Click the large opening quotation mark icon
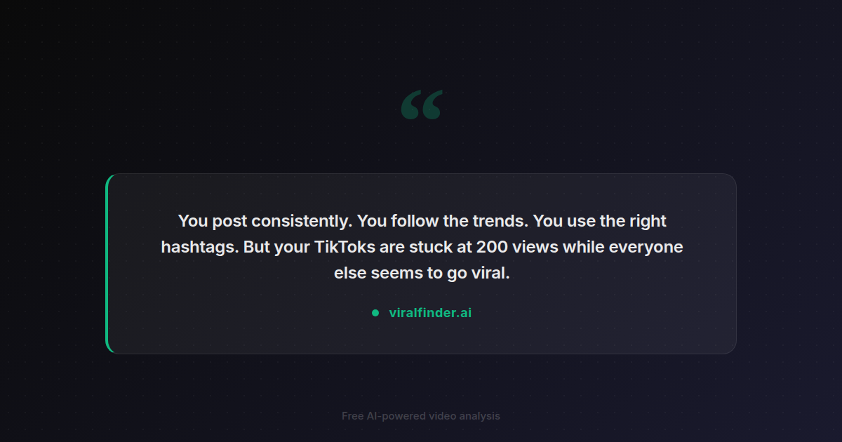 pos(421,105)
